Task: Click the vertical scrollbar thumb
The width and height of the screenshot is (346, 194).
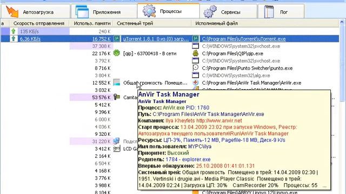Action: (x=342, y=64)
